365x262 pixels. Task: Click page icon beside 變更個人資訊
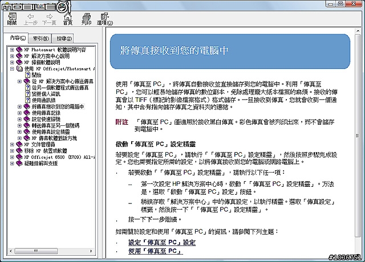click(x=27, y=93)
